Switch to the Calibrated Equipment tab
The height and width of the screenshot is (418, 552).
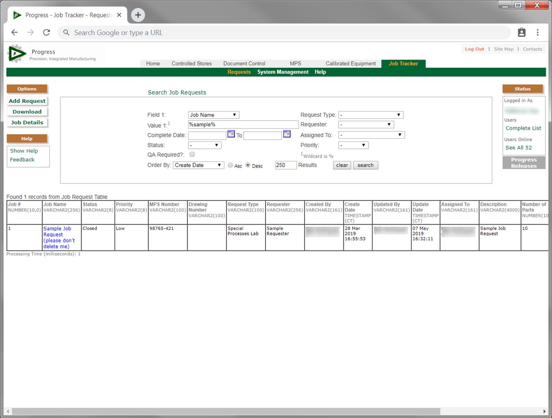pyautogui.click(x=351, y=63)
